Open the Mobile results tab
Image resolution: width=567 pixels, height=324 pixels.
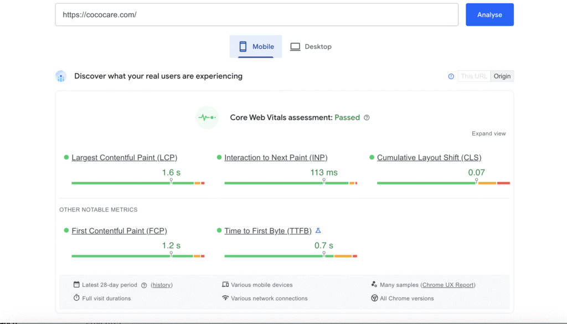coord(256,47)
